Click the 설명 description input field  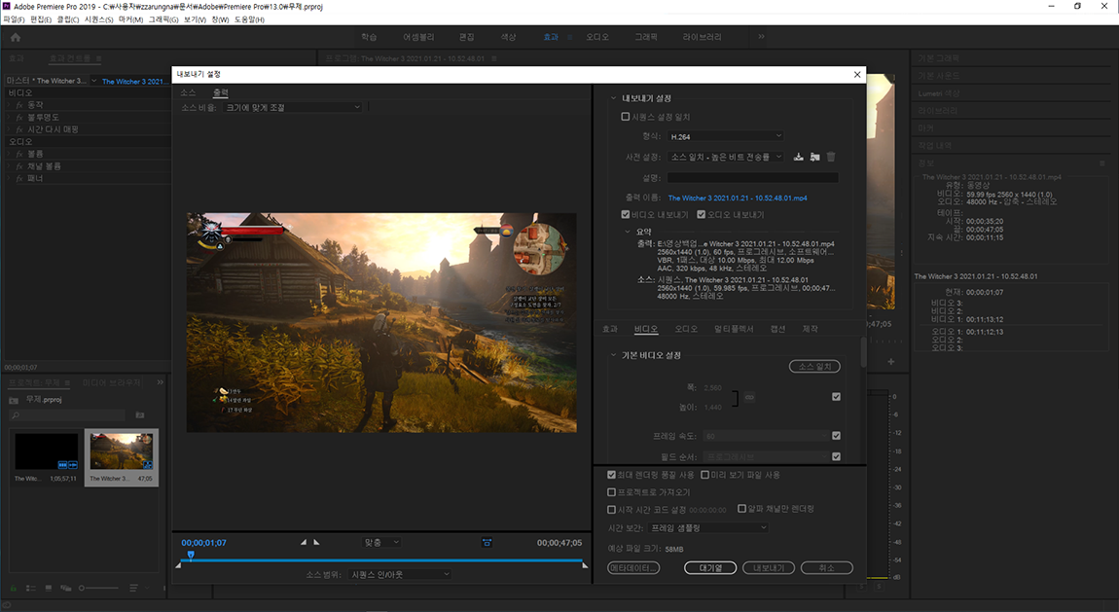coord(753,178)
